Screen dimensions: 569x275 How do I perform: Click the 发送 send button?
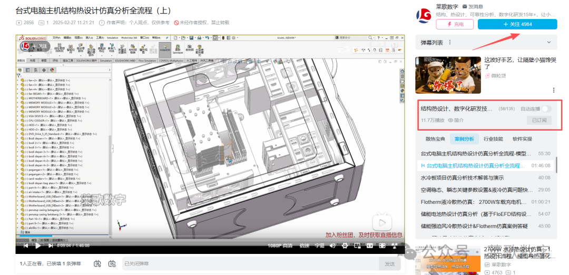[390, 264]
